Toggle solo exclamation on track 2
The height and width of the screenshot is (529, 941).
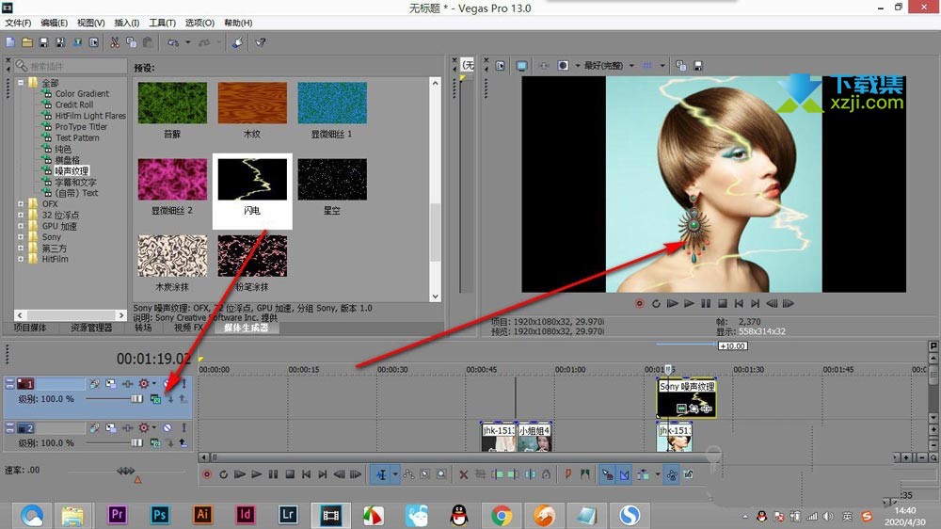tap(183, 427)
